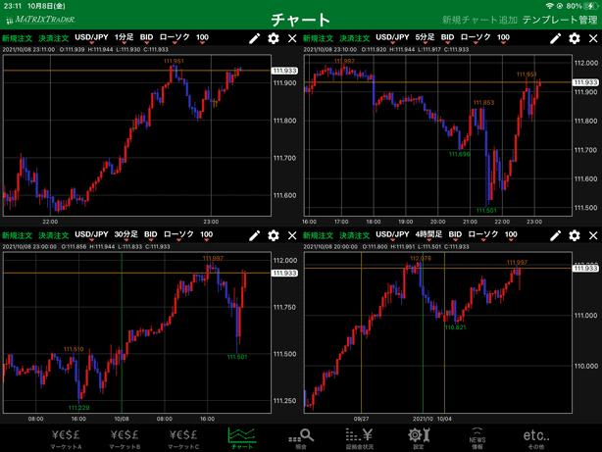Tap 新規注文 on the 4時間足 chart
This screenshot has width=602, height=452.
pos(318,235)
